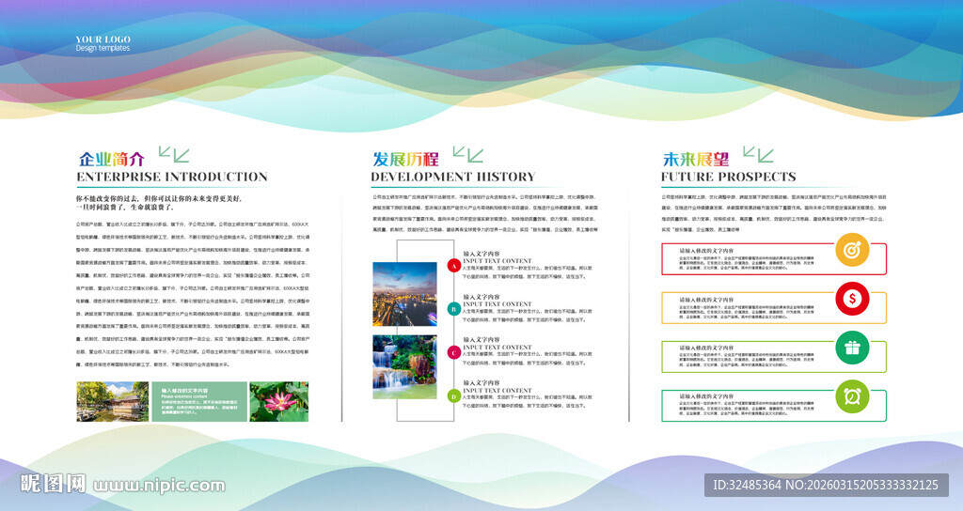Screen dimensions: 963x511
Task: Click the box beside the alarm clock icon
Action: click(x=774, y=406)
